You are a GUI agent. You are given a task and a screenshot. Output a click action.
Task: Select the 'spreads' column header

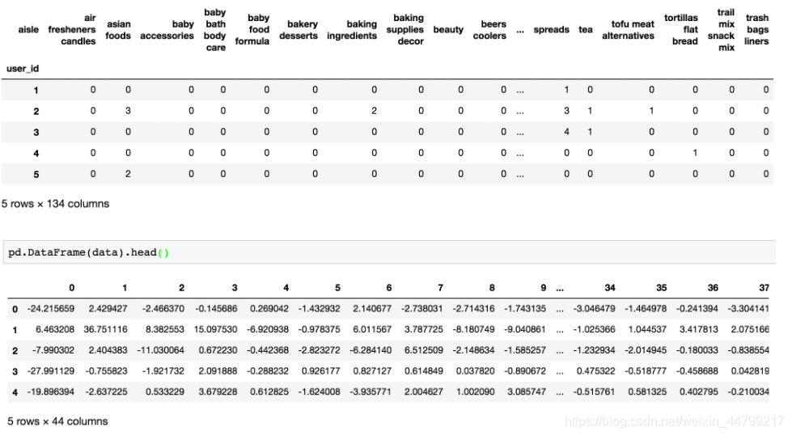(552, 29)
